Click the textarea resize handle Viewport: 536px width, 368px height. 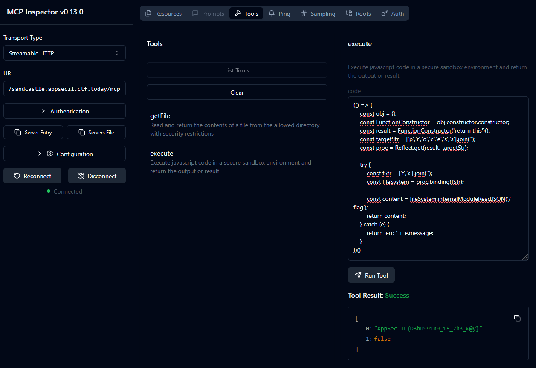(525, 257)
